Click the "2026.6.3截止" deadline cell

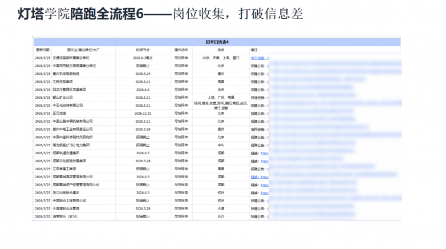point(143,58)
